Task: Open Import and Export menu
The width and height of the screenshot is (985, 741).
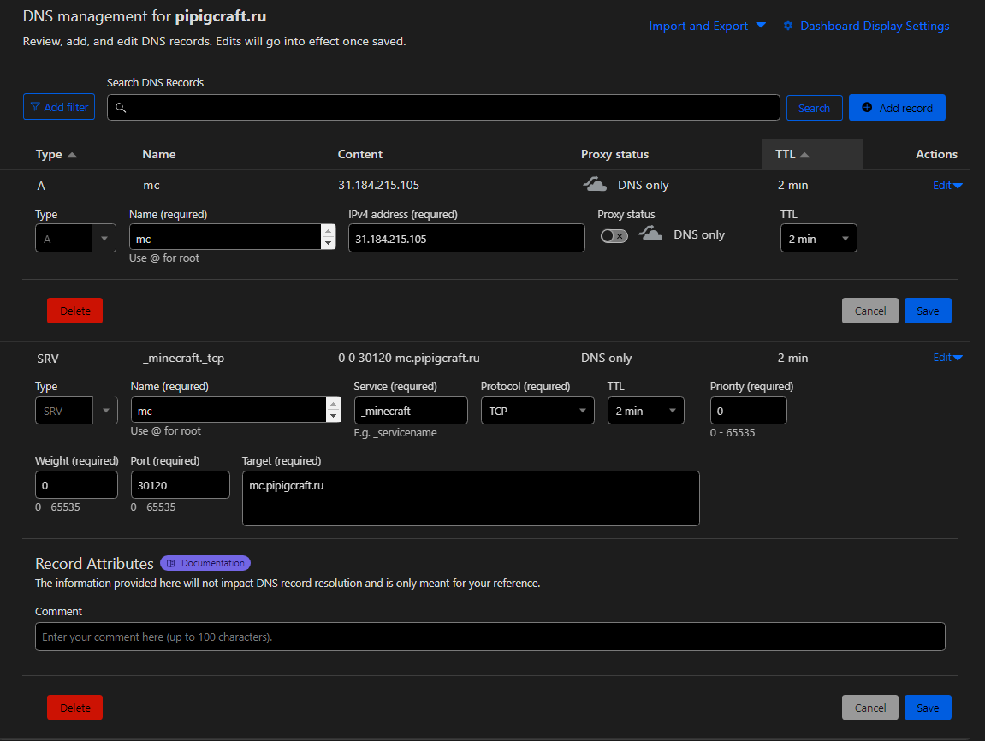Action: pyautogui.click(x=707, y=26)
